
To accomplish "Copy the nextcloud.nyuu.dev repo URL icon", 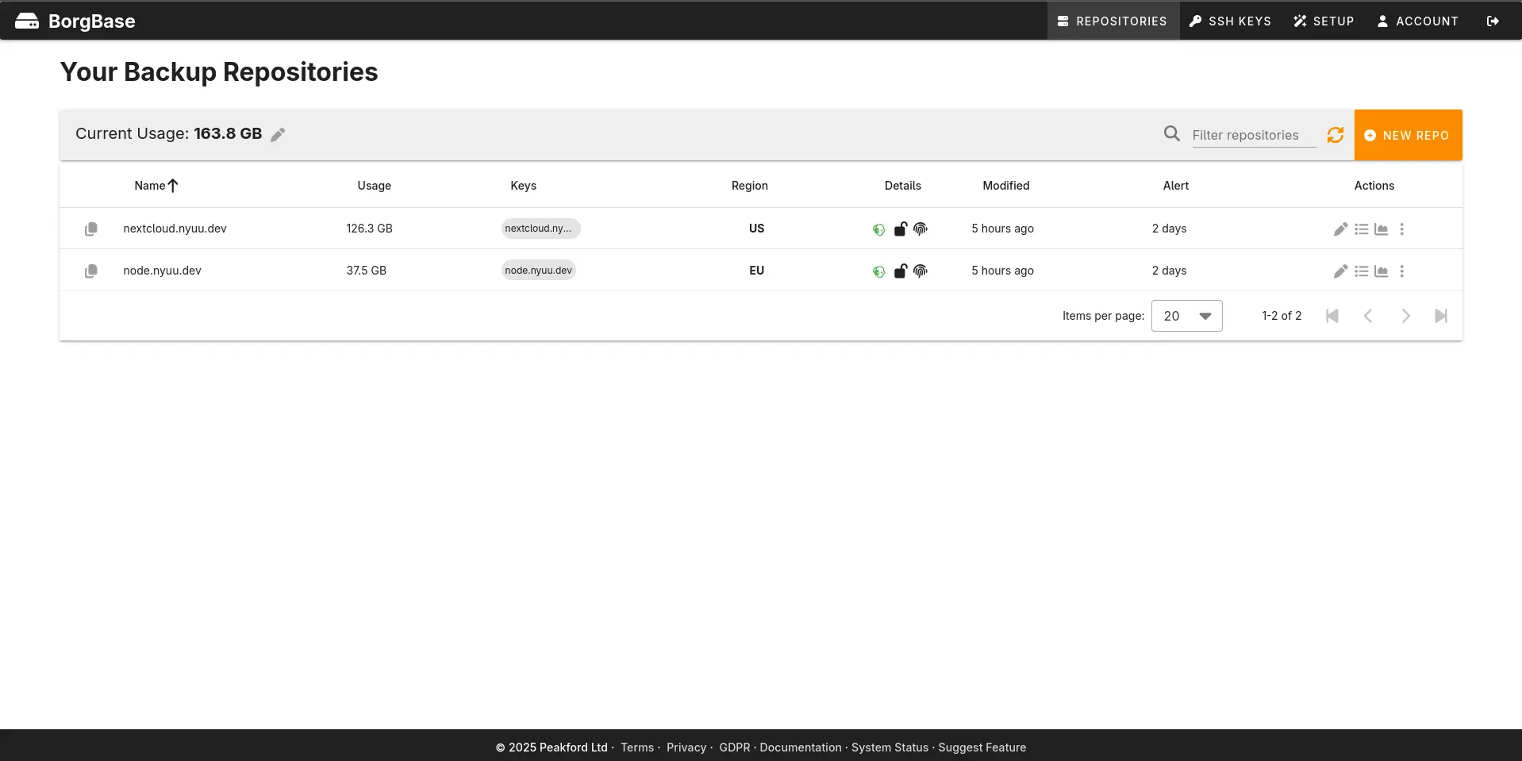I will pos(91,229).
